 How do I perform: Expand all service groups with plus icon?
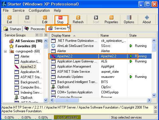click(x=37, y=35)
